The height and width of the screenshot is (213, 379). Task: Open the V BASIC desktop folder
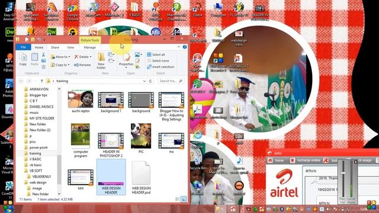click(x=135, y=9)
